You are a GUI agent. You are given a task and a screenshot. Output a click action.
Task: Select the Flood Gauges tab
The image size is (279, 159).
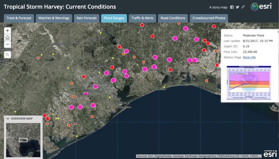pos(114,18)
